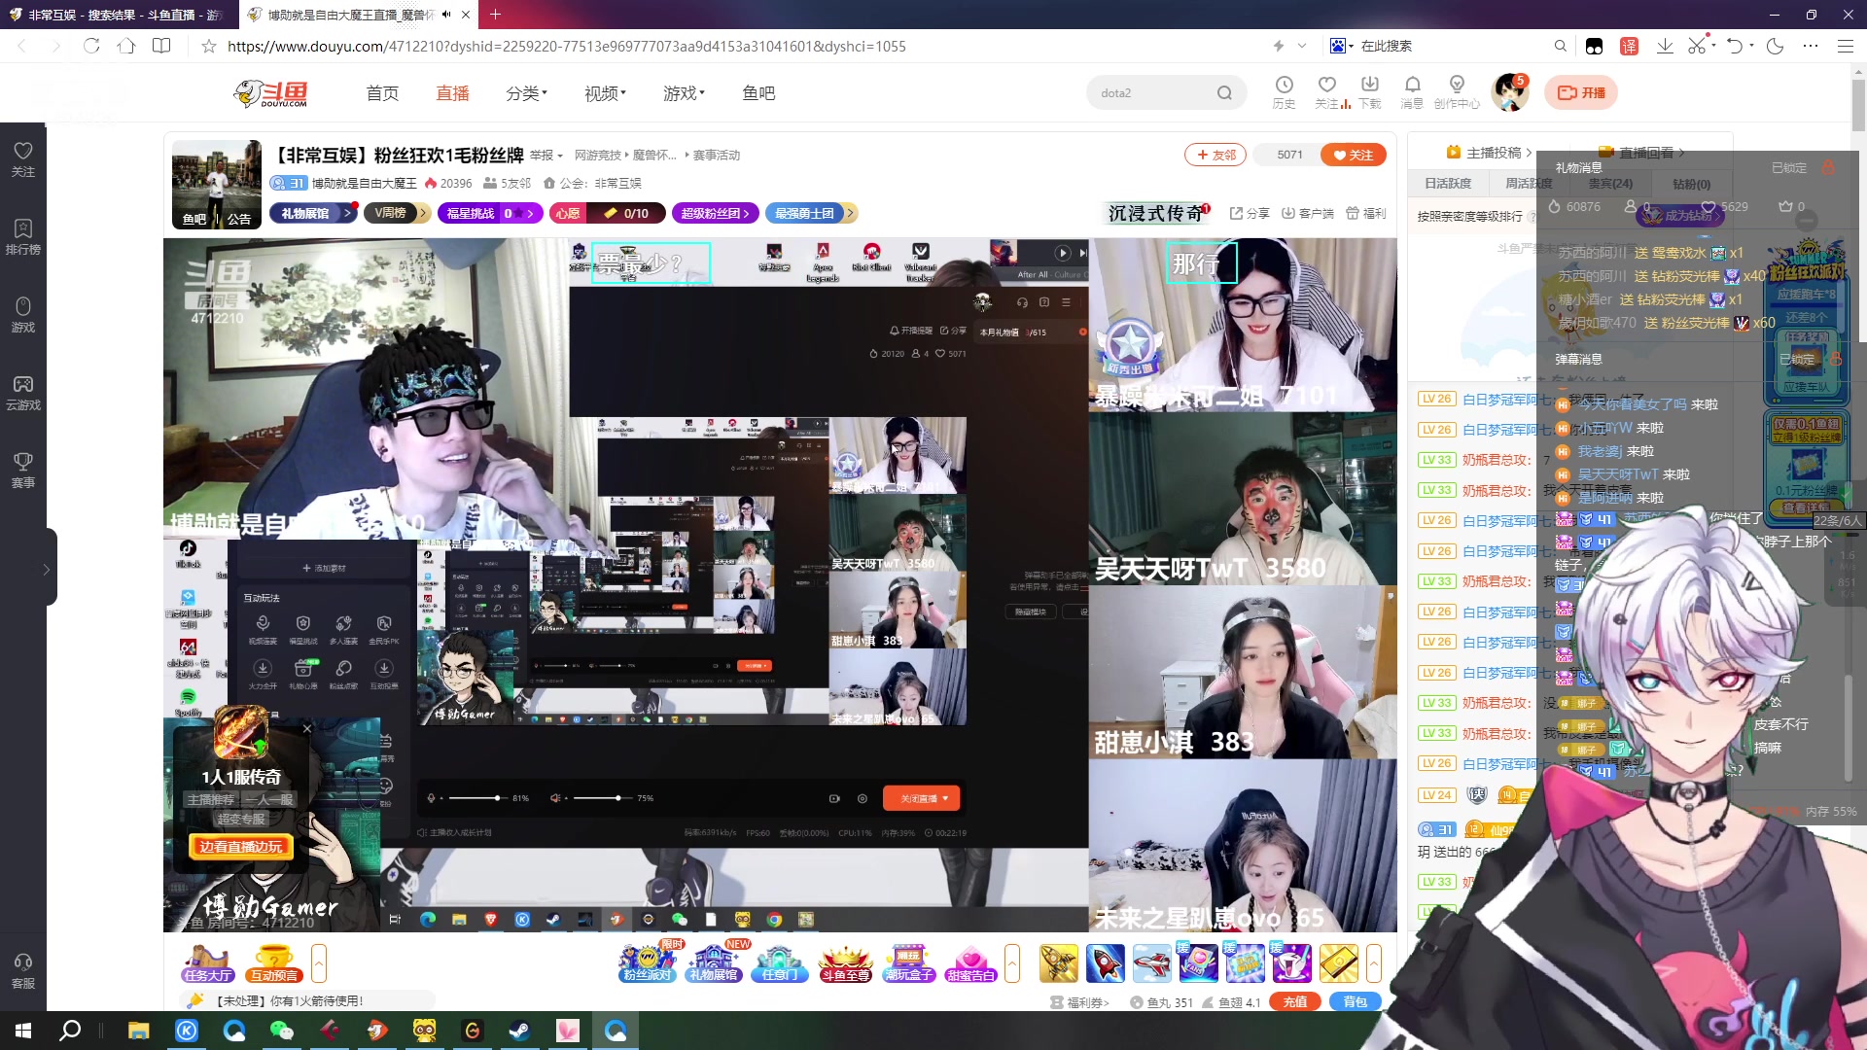Open 创作中心 creator center
This screenshot has width=1867, height=1050.
(x=1457, y=92)
